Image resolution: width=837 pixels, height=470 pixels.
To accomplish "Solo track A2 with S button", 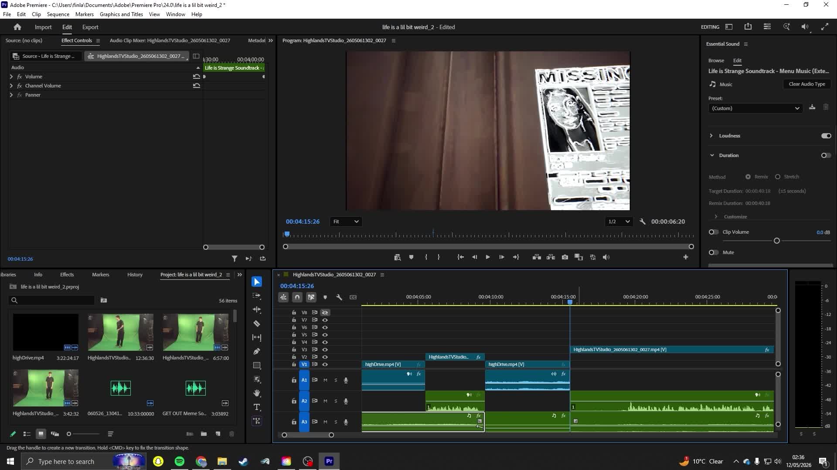I will tap(336, 401).
